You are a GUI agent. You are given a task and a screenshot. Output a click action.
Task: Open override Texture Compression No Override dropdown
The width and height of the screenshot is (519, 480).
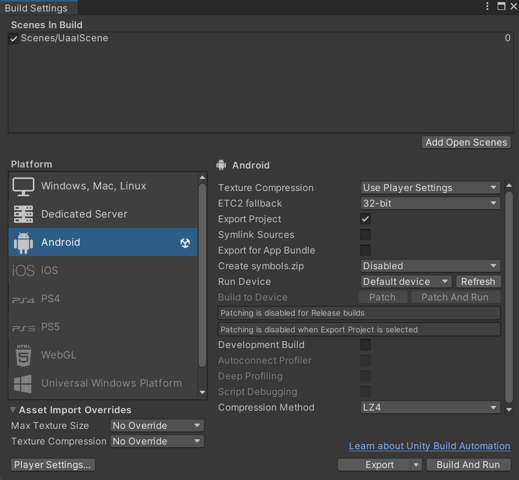[157, 441]
